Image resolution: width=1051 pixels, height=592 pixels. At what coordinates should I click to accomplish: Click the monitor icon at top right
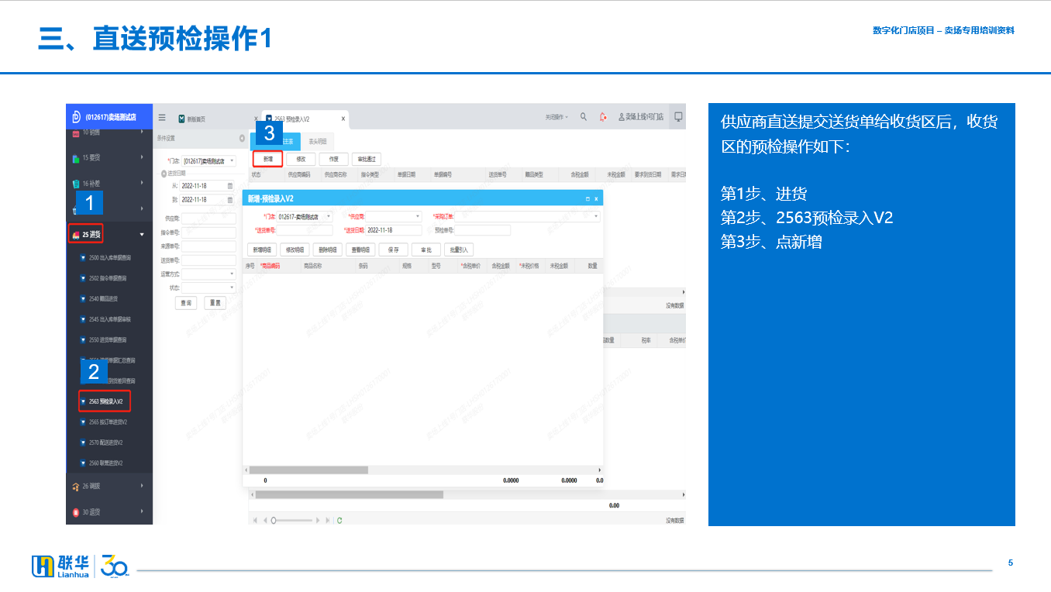point(678,117)
